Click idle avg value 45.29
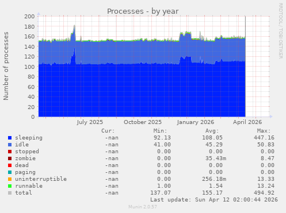Viewport: 286px width, 213px height. 214,145
